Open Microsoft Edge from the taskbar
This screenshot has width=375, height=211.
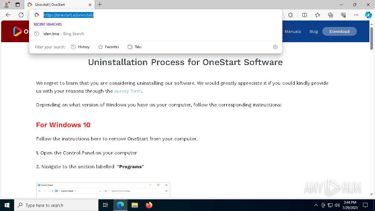click(120, 205)
